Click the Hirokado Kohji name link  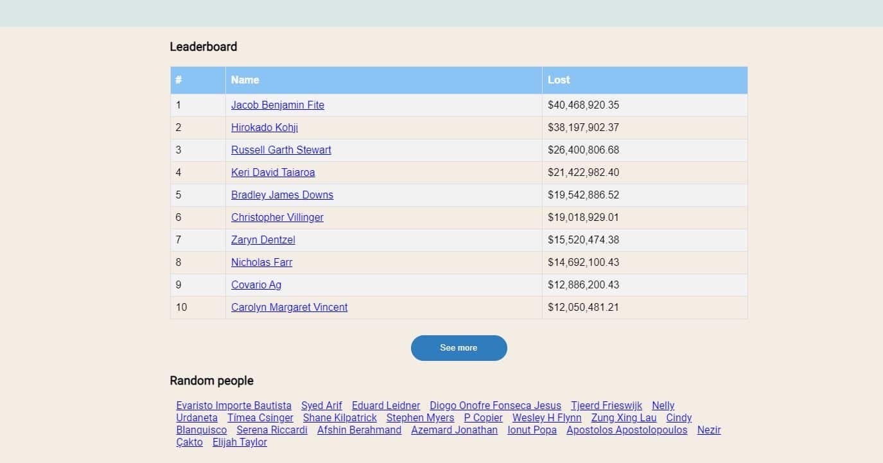point(265,127)
